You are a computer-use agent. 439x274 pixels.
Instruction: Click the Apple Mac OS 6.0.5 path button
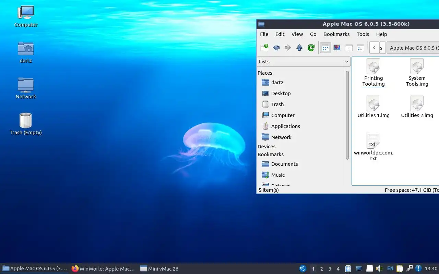(413, 48)
